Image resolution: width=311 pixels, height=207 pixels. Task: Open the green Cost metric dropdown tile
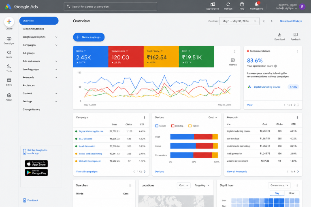tap(186, 51)
